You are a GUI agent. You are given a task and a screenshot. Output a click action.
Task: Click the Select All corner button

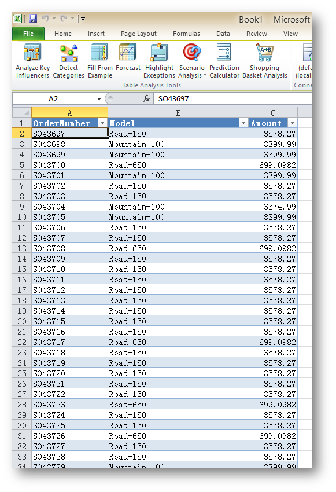pyautogui.click(x=22, y=113)
